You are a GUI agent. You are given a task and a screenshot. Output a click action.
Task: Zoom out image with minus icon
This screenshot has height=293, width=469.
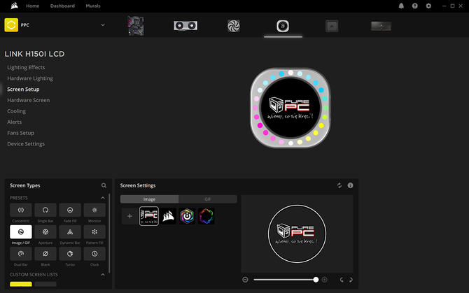(x=245, y=280)
